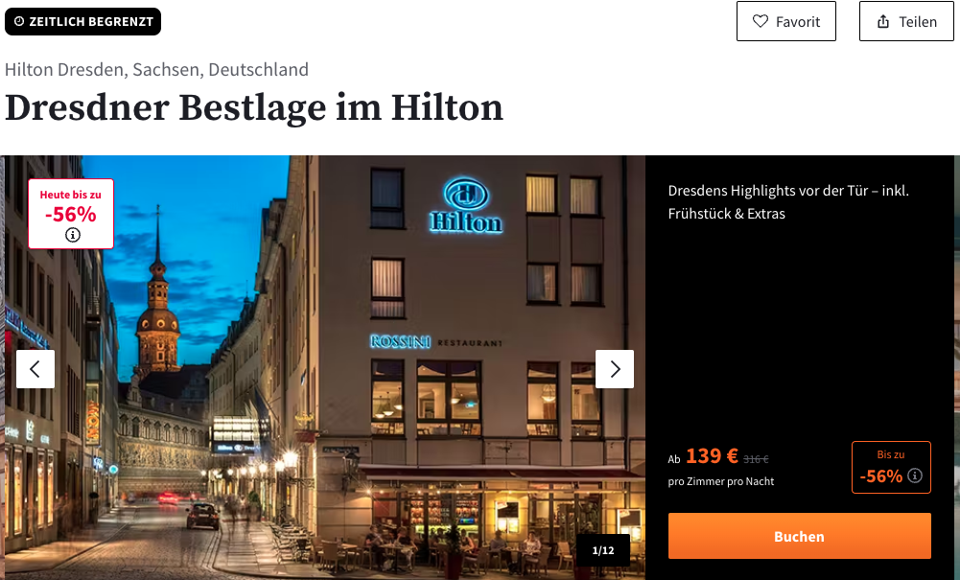Image resolution: width=960 pixels, height=580 pixels.
Task: Click the 139 € price
Action: [x=712, y=455]
